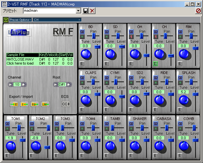Click the RIDE pad loop/link icon
Screen dimensions: 203x163
point(156,78)
